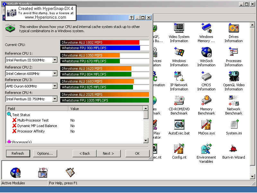The height and width of the screenshot is (193, 257).
Task: Select OpenGL Video Information icon
Action: (x=234, y=81)
